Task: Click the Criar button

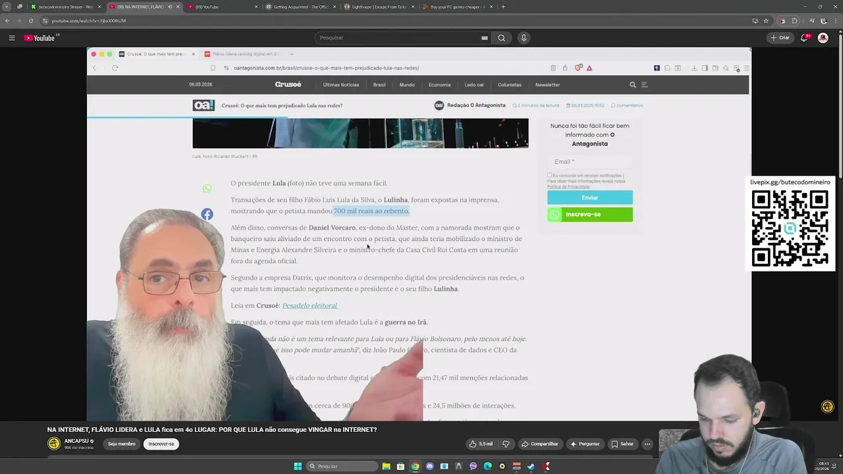Action: tap(780, 38)
